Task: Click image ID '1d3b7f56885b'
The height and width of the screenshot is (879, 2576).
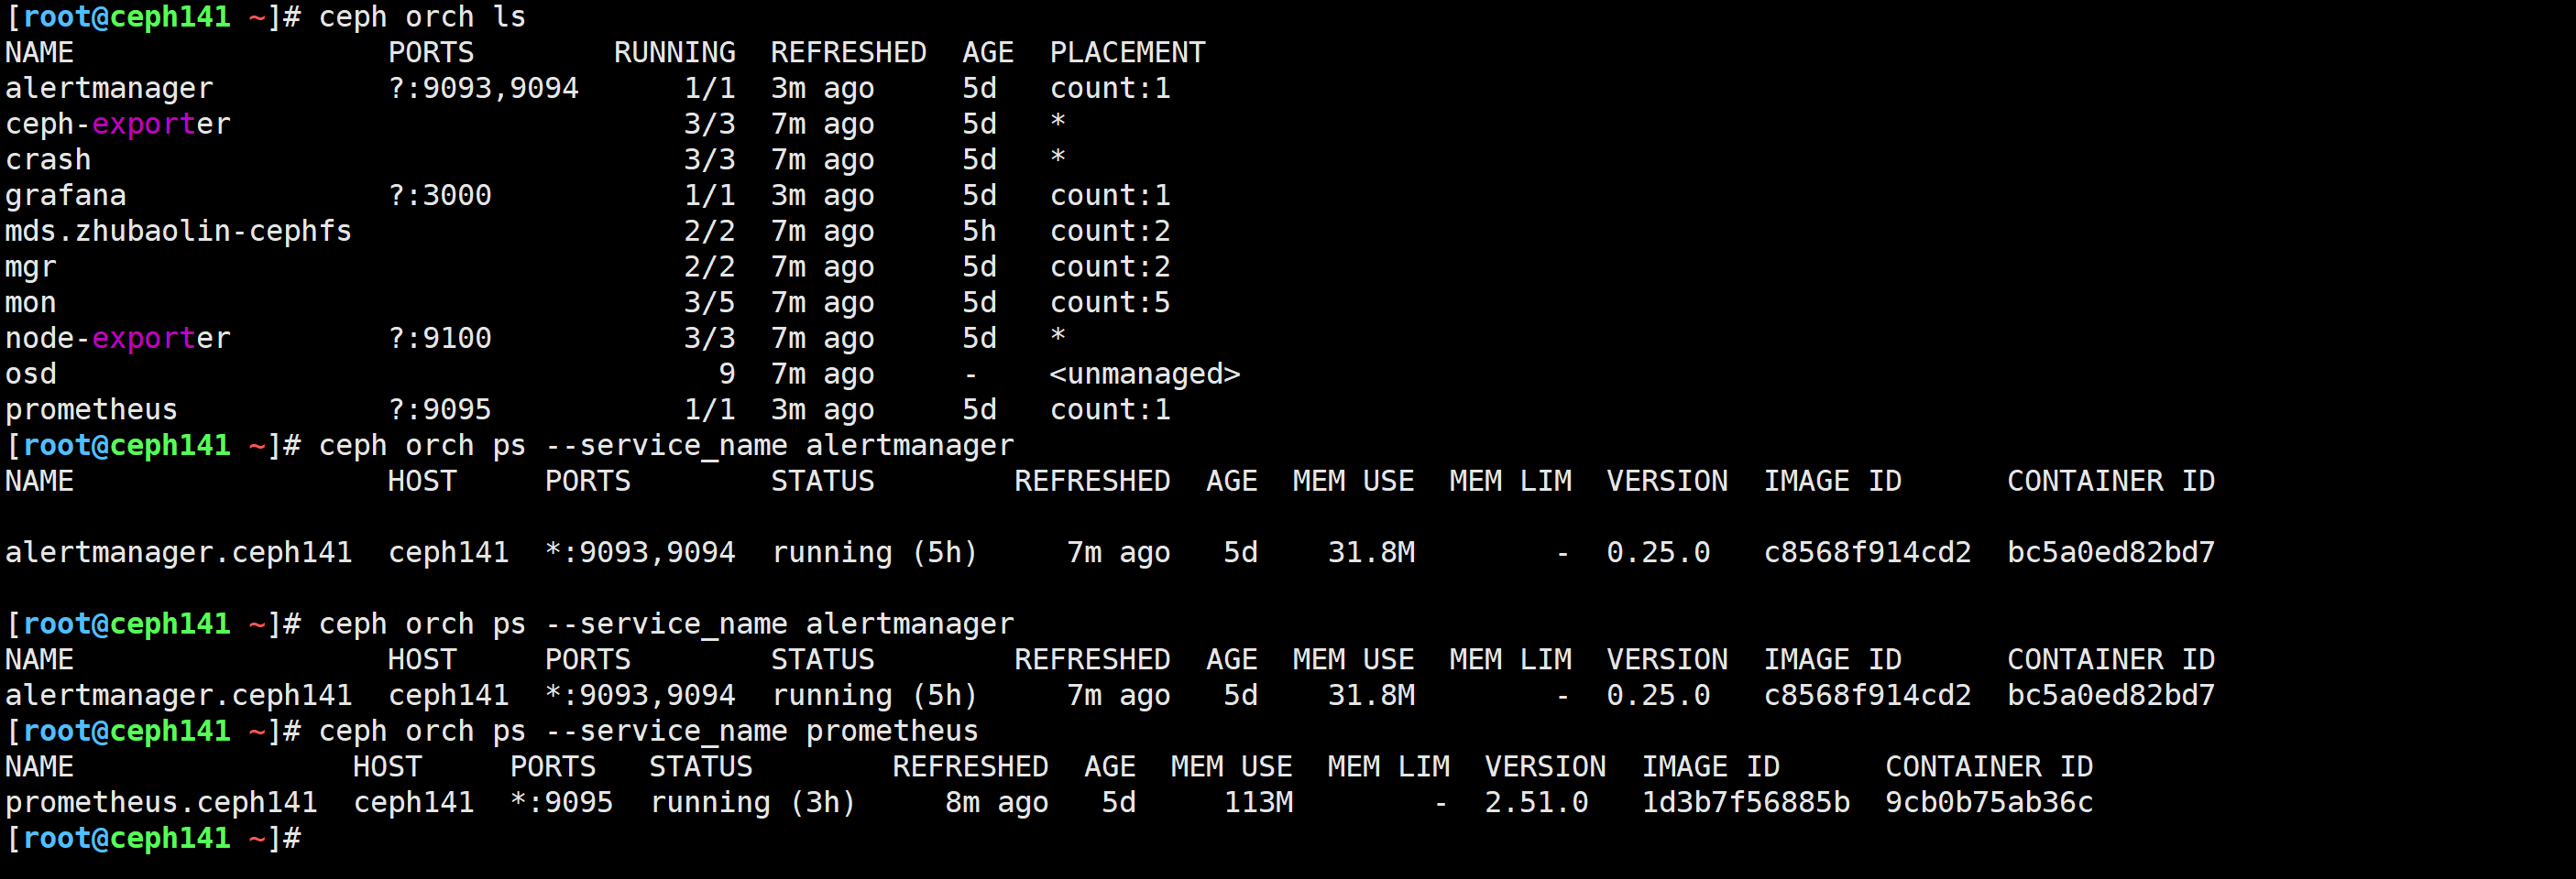Action: click(1746, 803)
